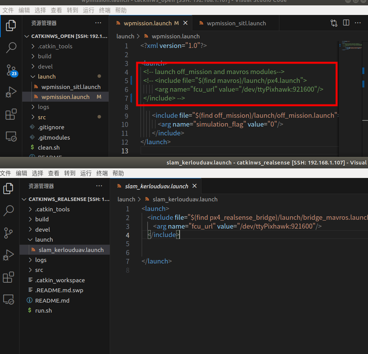Close the slam_kerlouduav.launch tab
Screen dimensions: 368x354
click(x=195, y=186)
